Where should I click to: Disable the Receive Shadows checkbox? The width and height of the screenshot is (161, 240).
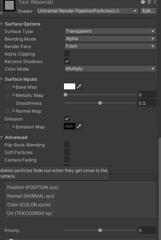click(x=67, y=61)
